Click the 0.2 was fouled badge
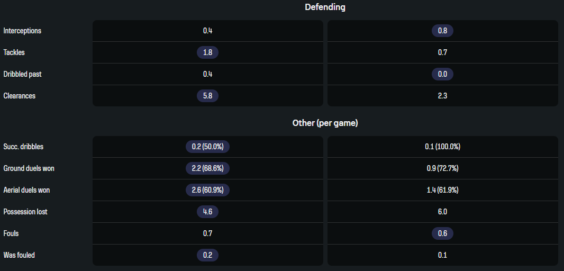The image size is (564, 271). pyautogui.click(x=207, y=255)
